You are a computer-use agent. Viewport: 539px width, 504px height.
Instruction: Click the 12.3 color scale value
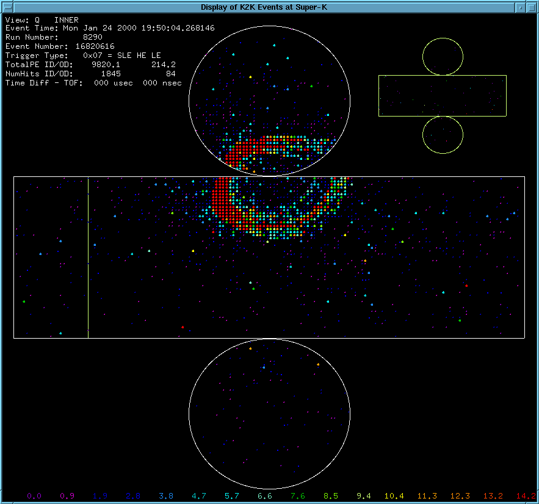[x=460, y=496]
